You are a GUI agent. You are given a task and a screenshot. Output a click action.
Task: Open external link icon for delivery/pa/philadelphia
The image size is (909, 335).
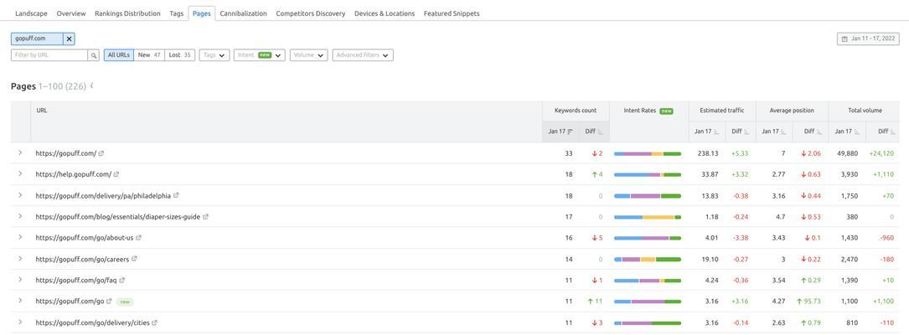176,196
